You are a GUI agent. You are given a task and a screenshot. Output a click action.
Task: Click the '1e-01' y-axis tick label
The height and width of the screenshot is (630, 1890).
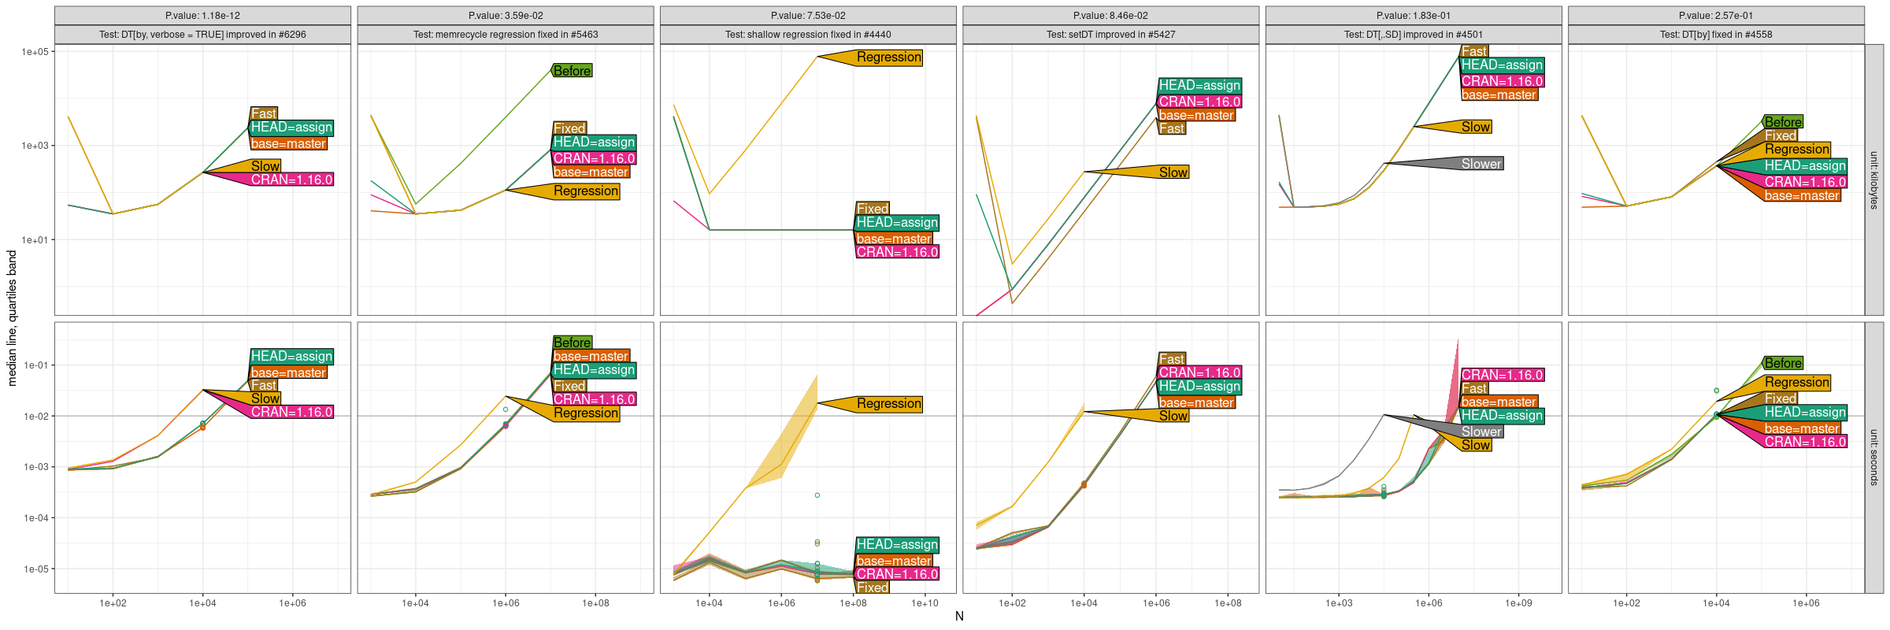pos(35,365)
